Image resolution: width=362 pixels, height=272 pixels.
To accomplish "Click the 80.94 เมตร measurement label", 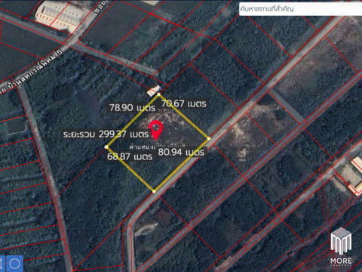I will tap(181, 152).
